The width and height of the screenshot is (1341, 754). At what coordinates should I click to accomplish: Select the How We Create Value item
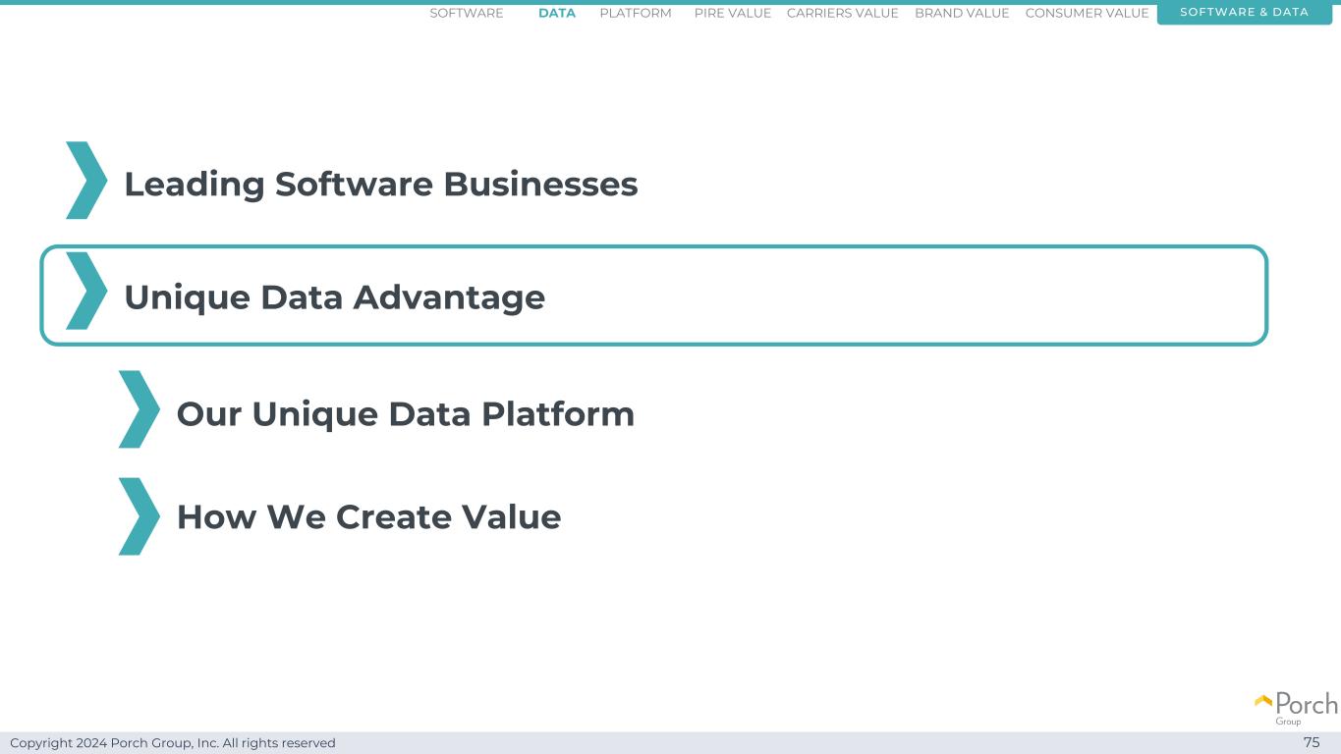pos(368,516)
